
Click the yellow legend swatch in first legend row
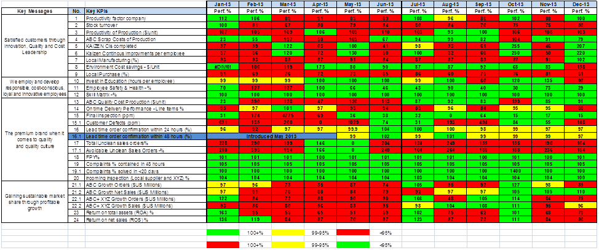click(288, 232)
